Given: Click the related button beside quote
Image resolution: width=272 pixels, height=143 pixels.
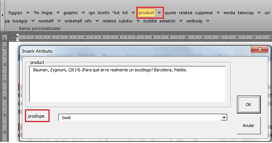Looking at the screenshot, I should click(x=186, y=13).
